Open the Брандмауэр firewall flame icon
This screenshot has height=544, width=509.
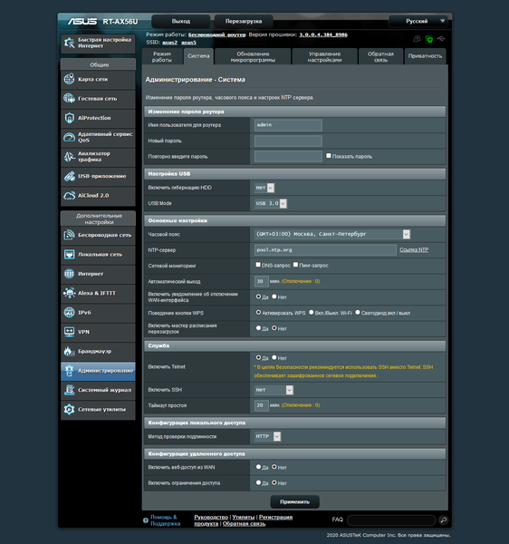(70, 351)
